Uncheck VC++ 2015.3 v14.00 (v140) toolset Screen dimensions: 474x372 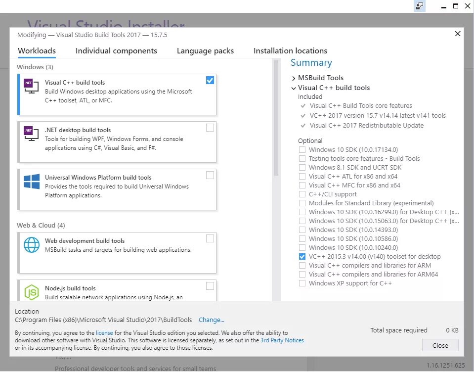302,256
